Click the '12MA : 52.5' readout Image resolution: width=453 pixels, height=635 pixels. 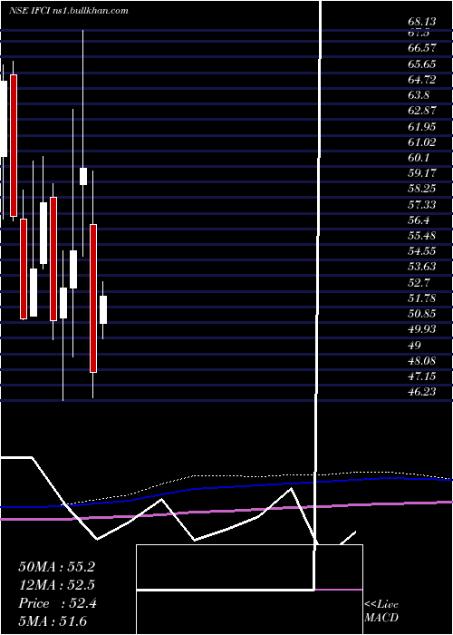56,585
